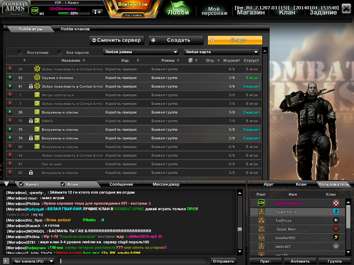Screen dimensions: 354x265
Task: Click the Отправить chat button
Action: click(x=223, y=261)
